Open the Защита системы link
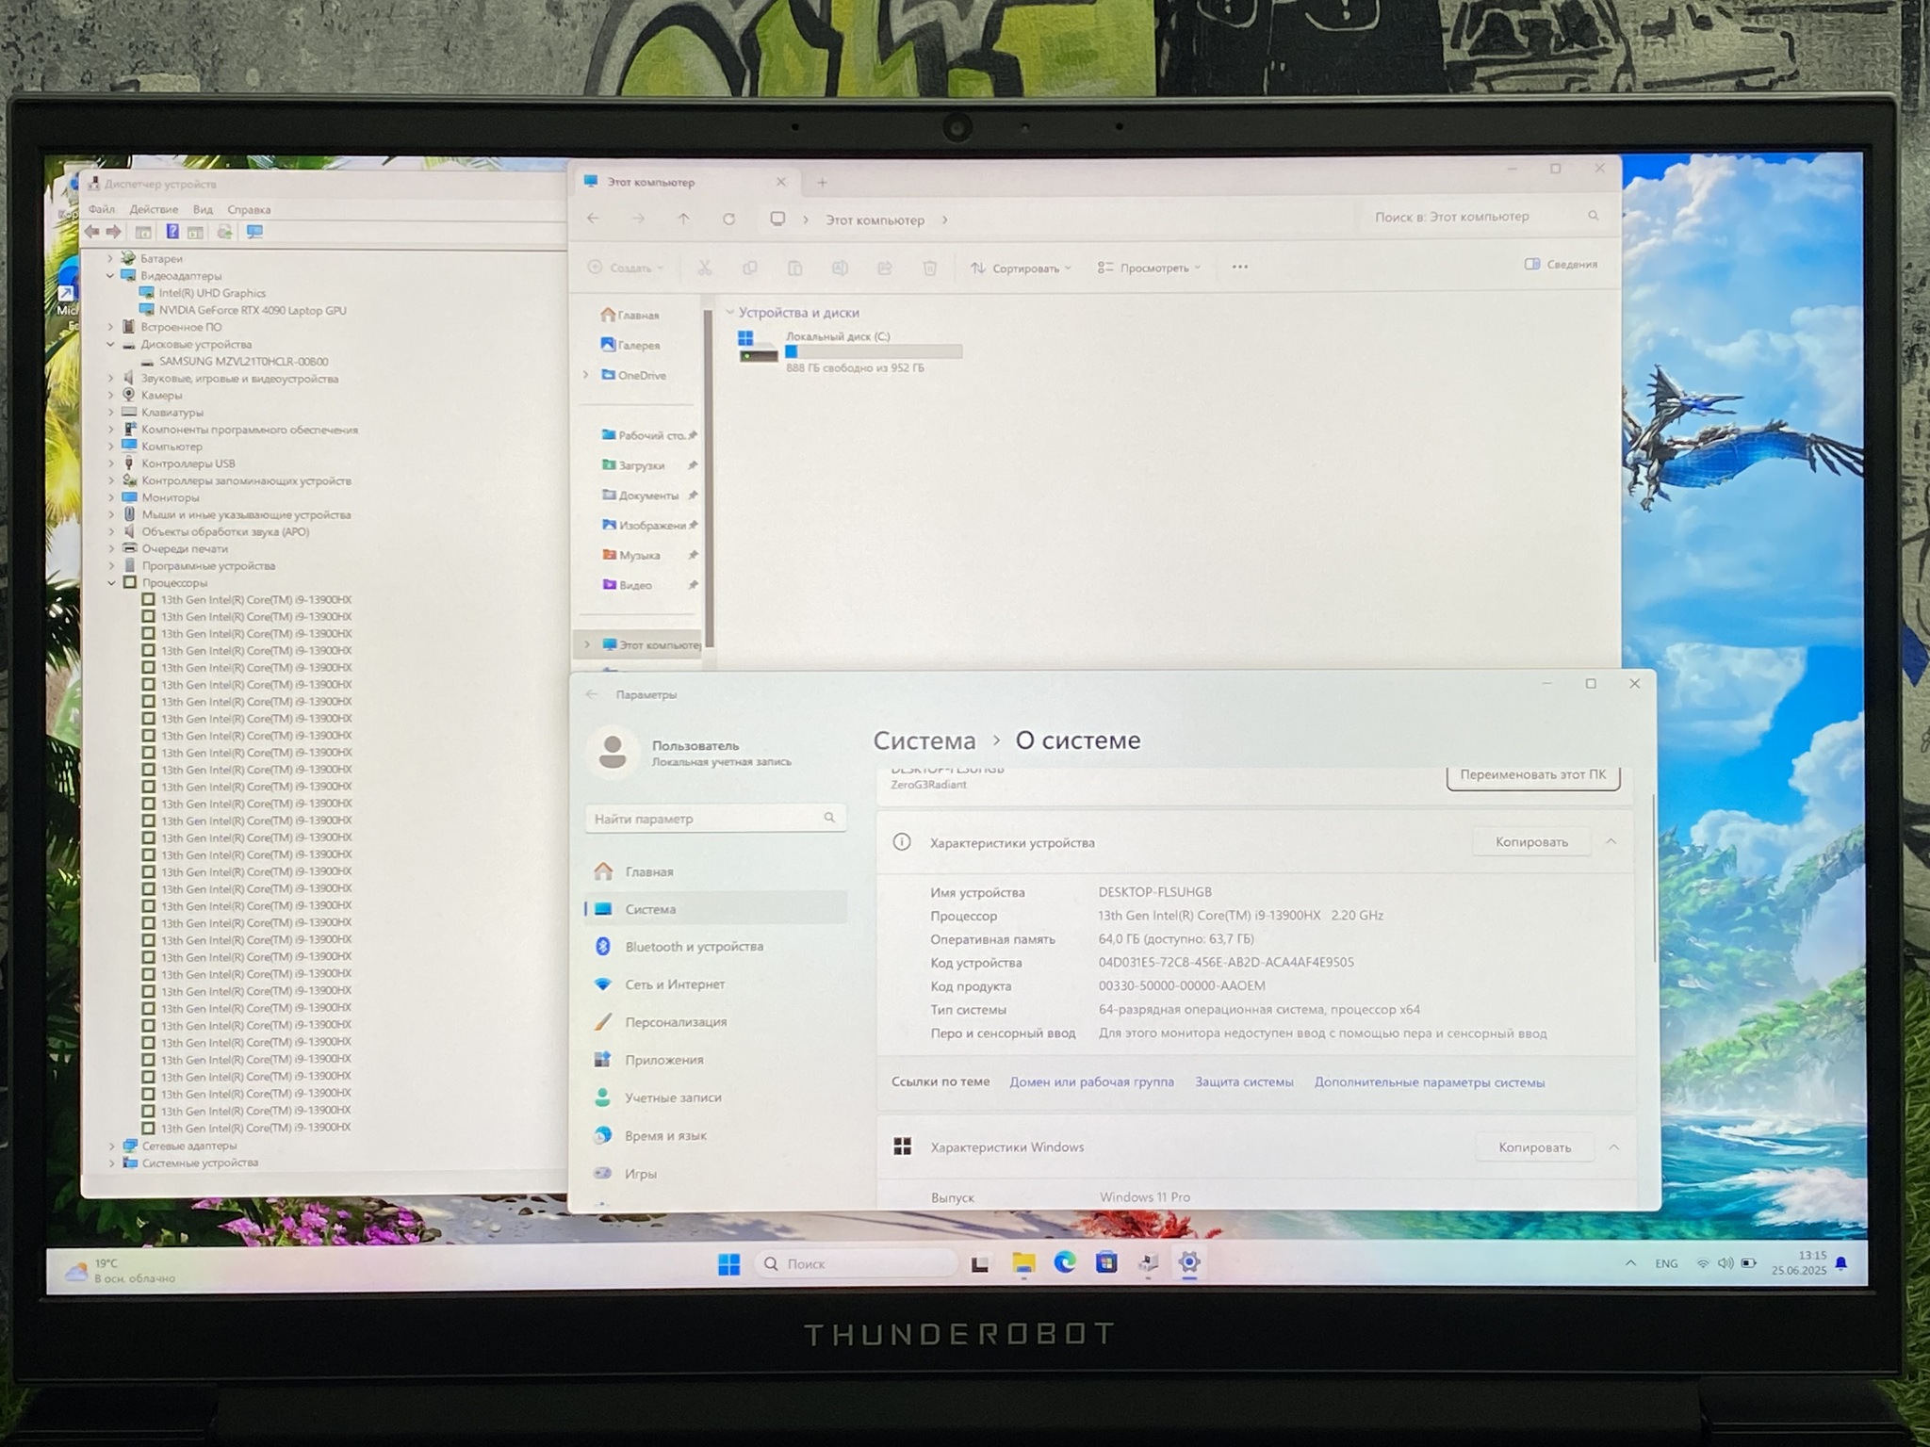 click(x=1244, y=1082)
